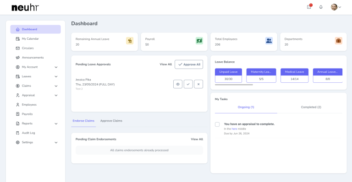Click the Announcements megaphone icon
Screen dimensions: 352x182
pos(18,58)
